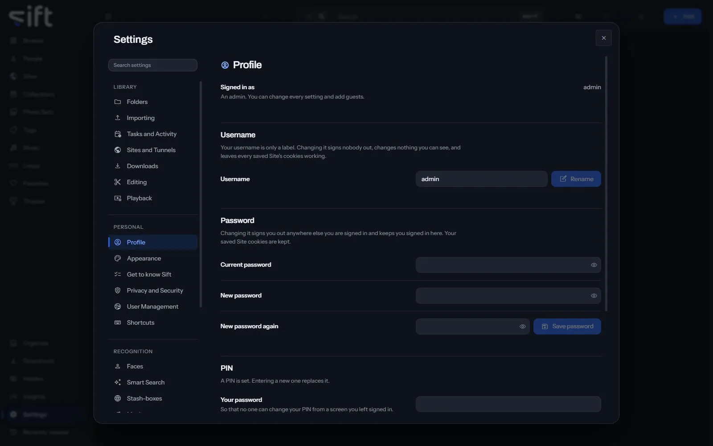This screenshot has width=713, height=446.
Task: Click the download arrow icon beside Downloads
Action: tap(118, 166)
